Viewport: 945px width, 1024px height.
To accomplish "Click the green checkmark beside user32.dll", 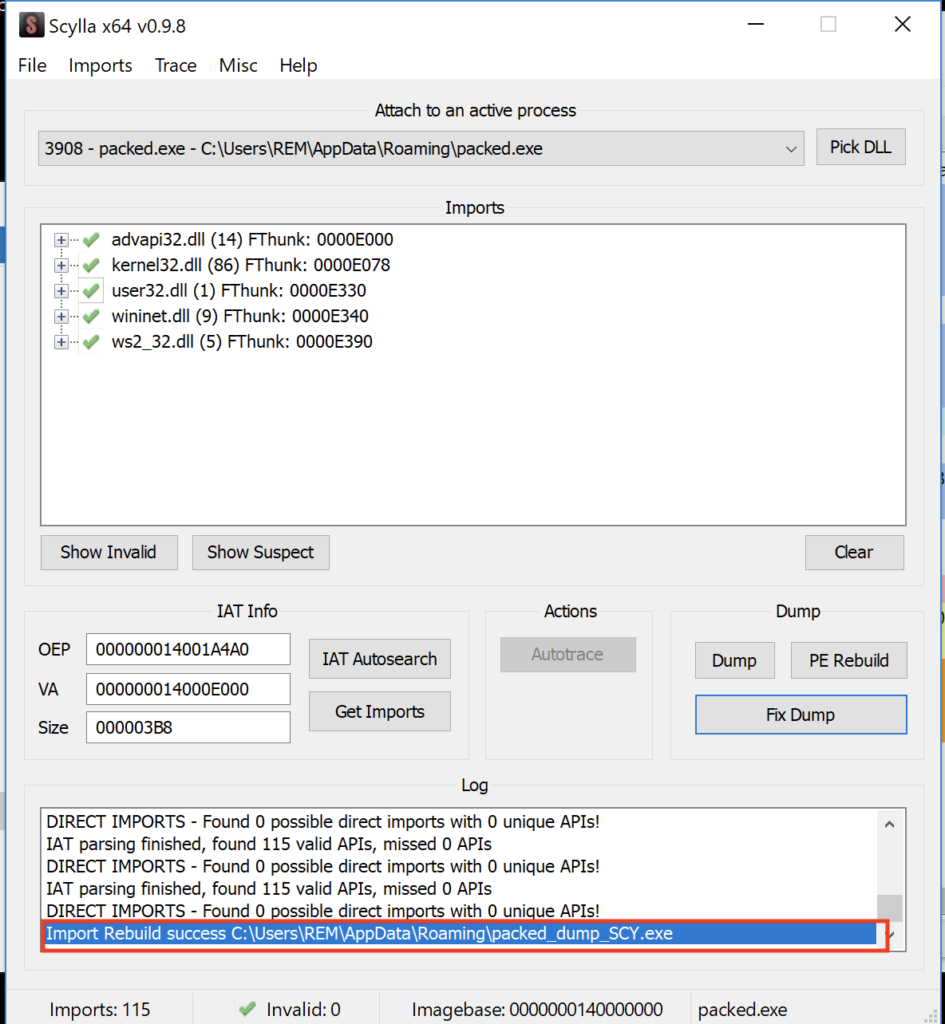I will click(91, 291).
